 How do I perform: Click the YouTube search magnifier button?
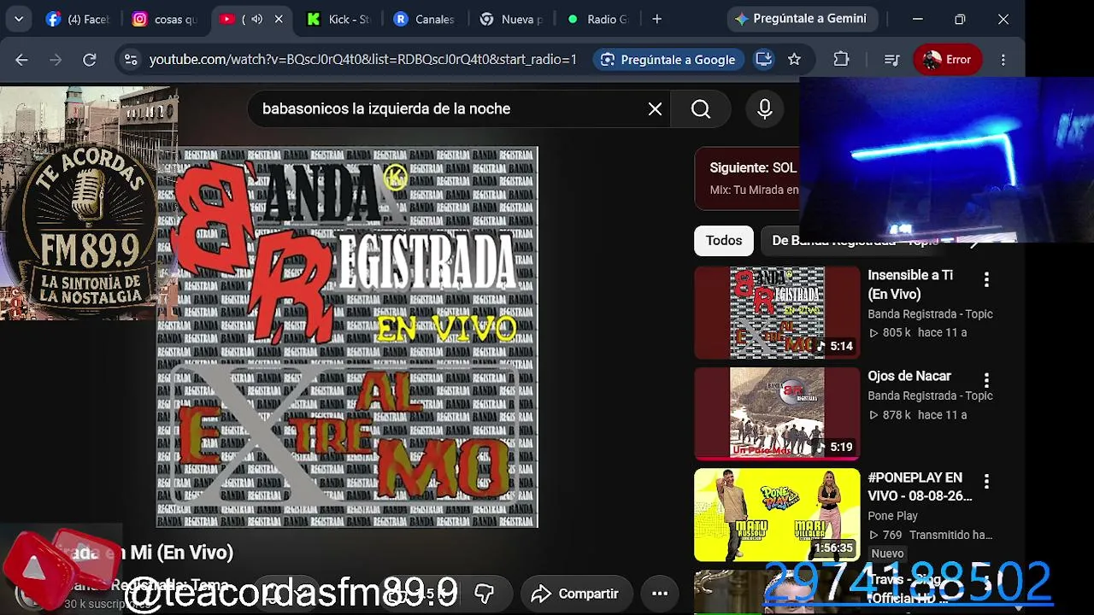[701, 109]
